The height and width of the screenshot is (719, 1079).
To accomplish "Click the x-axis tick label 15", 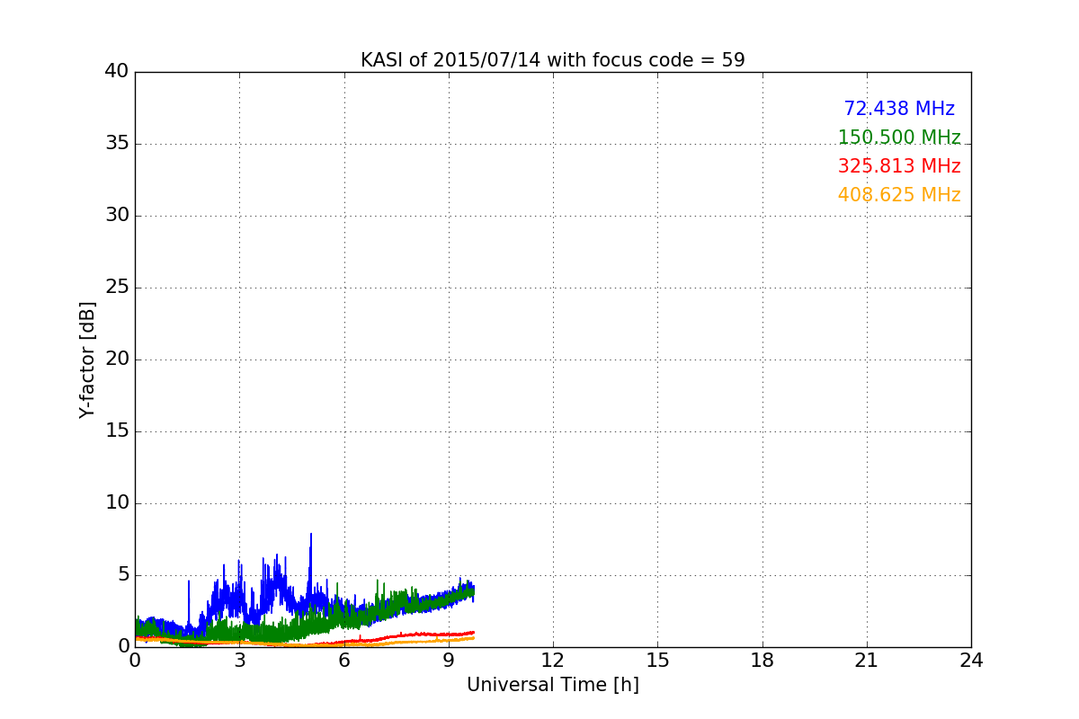I will point(657,661).
